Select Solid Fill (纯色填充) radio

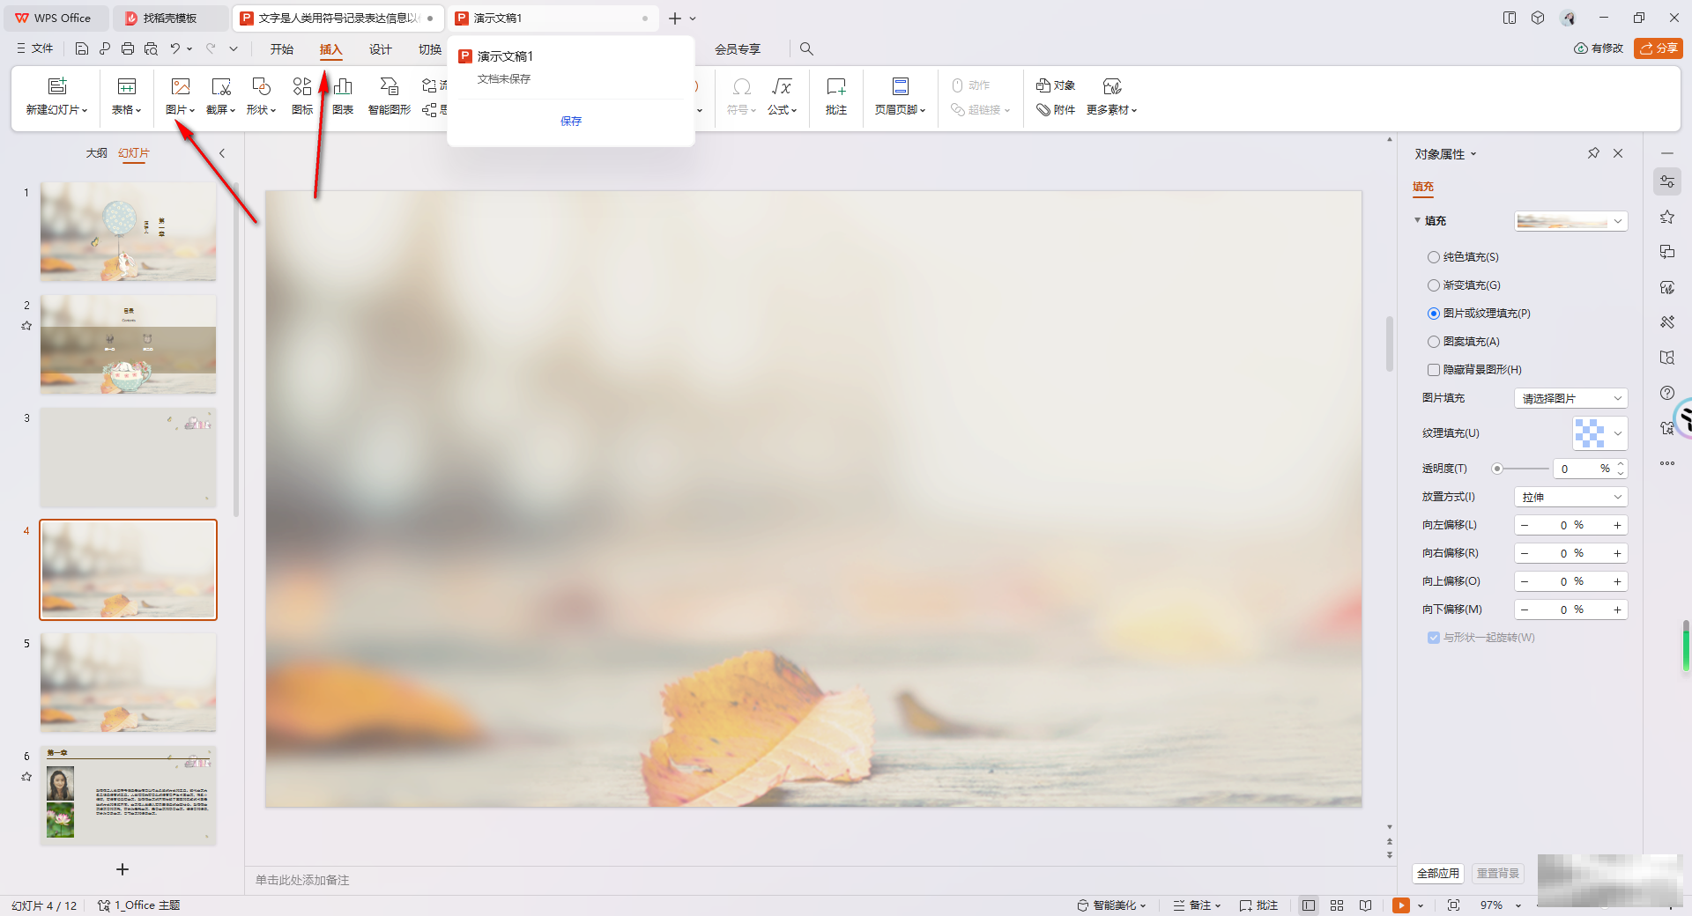(1434, 257)
